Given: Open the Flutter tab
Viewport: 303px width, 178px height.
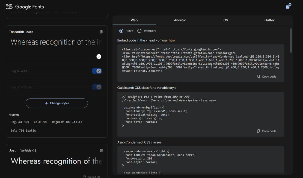Looking at the screenshot, I should point(269,20).
